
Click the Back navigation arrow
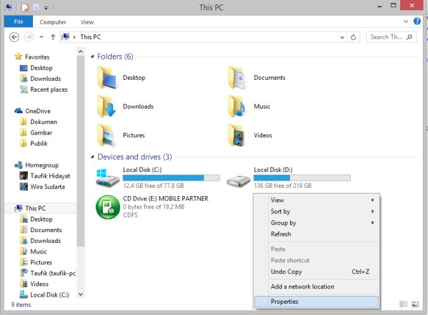coord(14,37)
